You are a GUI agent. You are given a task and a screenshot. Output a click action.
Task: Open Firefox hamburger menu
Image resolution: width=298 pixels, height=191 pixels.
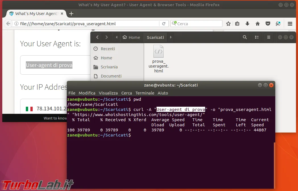(x=290, y=24)
